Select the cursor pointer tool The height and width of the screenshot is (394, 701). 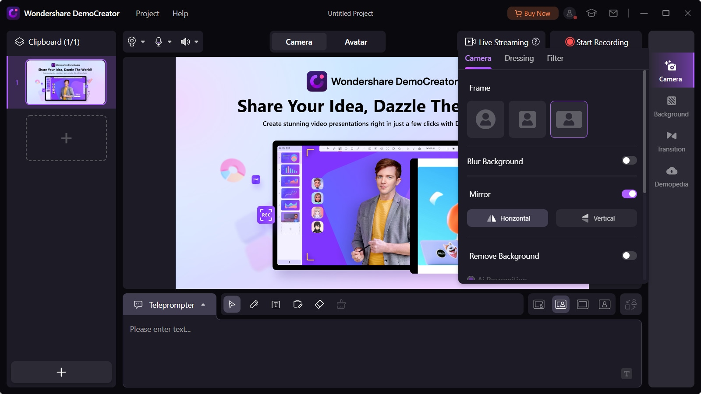pyautogui.click(x=232, y=304)
